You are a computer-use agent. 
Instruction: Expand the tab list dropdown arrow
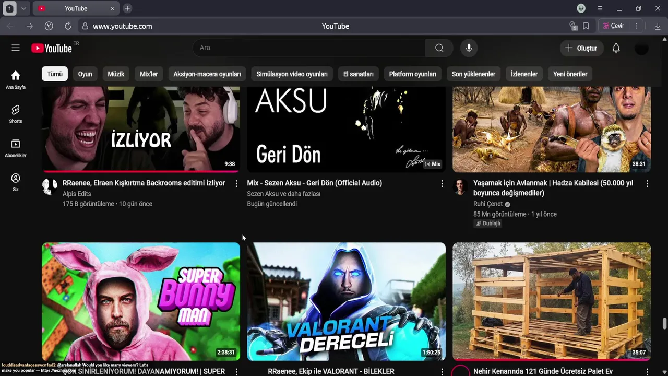point(23,8)
